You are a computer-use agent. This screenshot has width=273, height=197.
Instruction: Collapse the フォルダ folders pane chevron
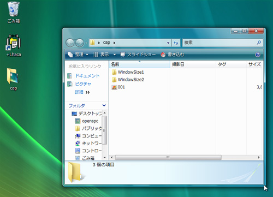click(104, 105)
